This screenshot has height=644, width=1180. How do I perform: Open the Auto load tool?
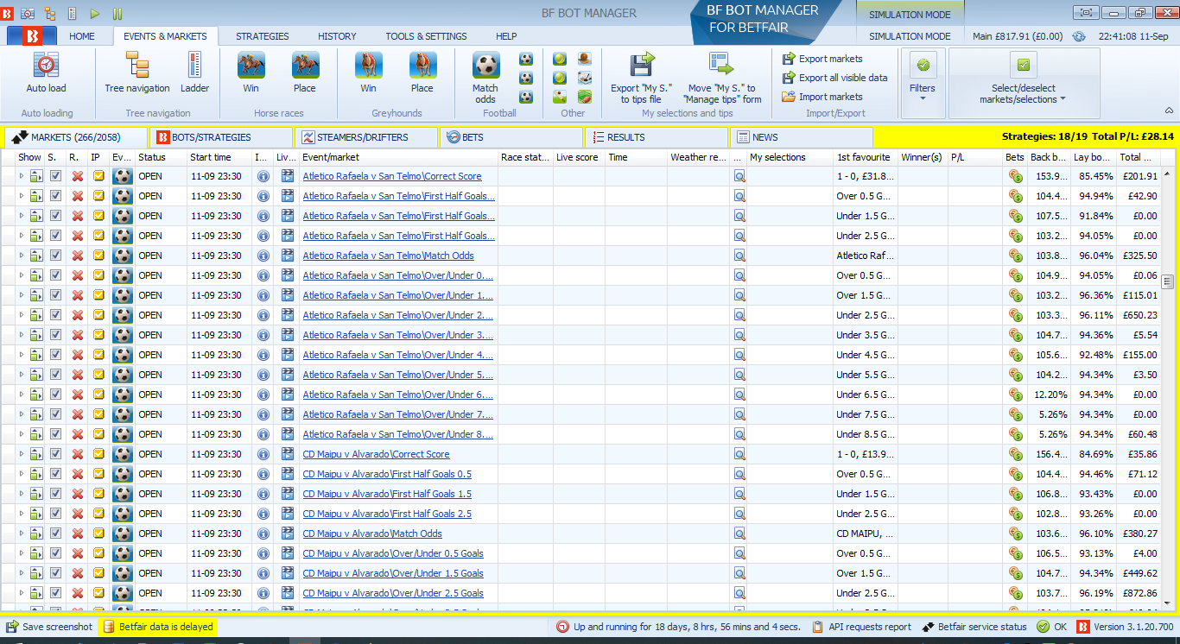46,73
